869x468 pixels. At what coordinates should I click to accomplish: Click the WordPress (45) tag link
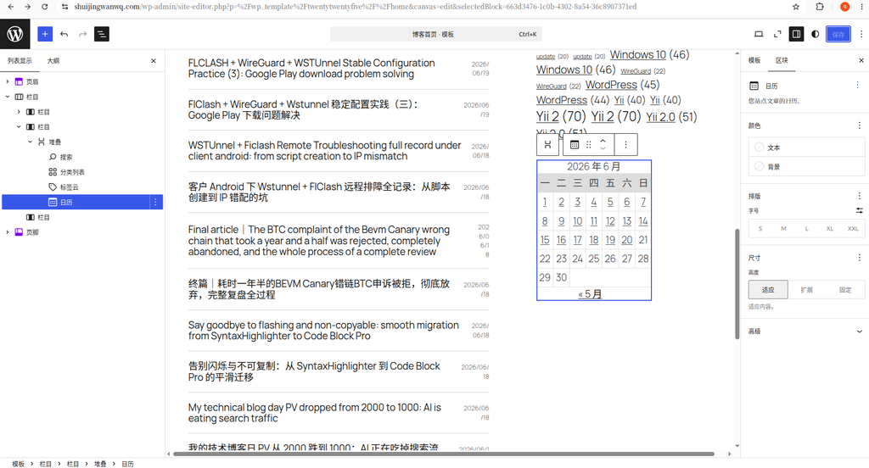611,85
